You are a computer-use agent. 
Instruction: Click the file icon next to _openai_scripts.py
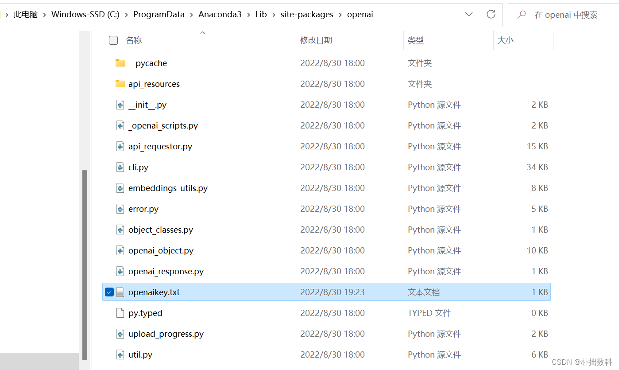(x=120, y=125)
